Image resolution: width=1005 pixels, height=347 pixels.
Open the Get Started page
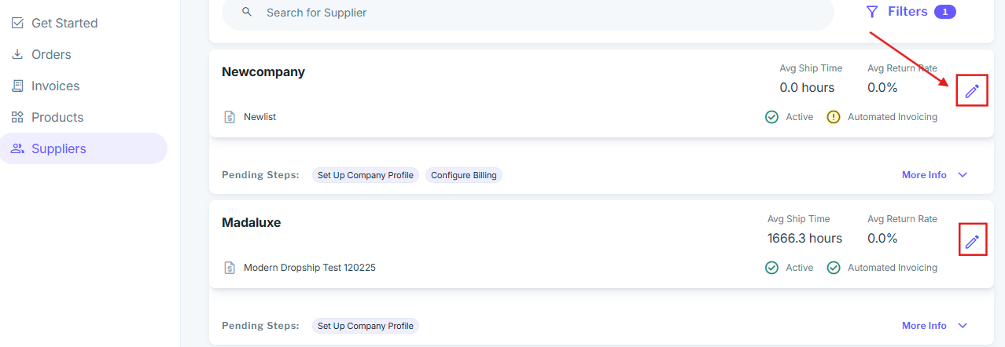coord(64,23)
